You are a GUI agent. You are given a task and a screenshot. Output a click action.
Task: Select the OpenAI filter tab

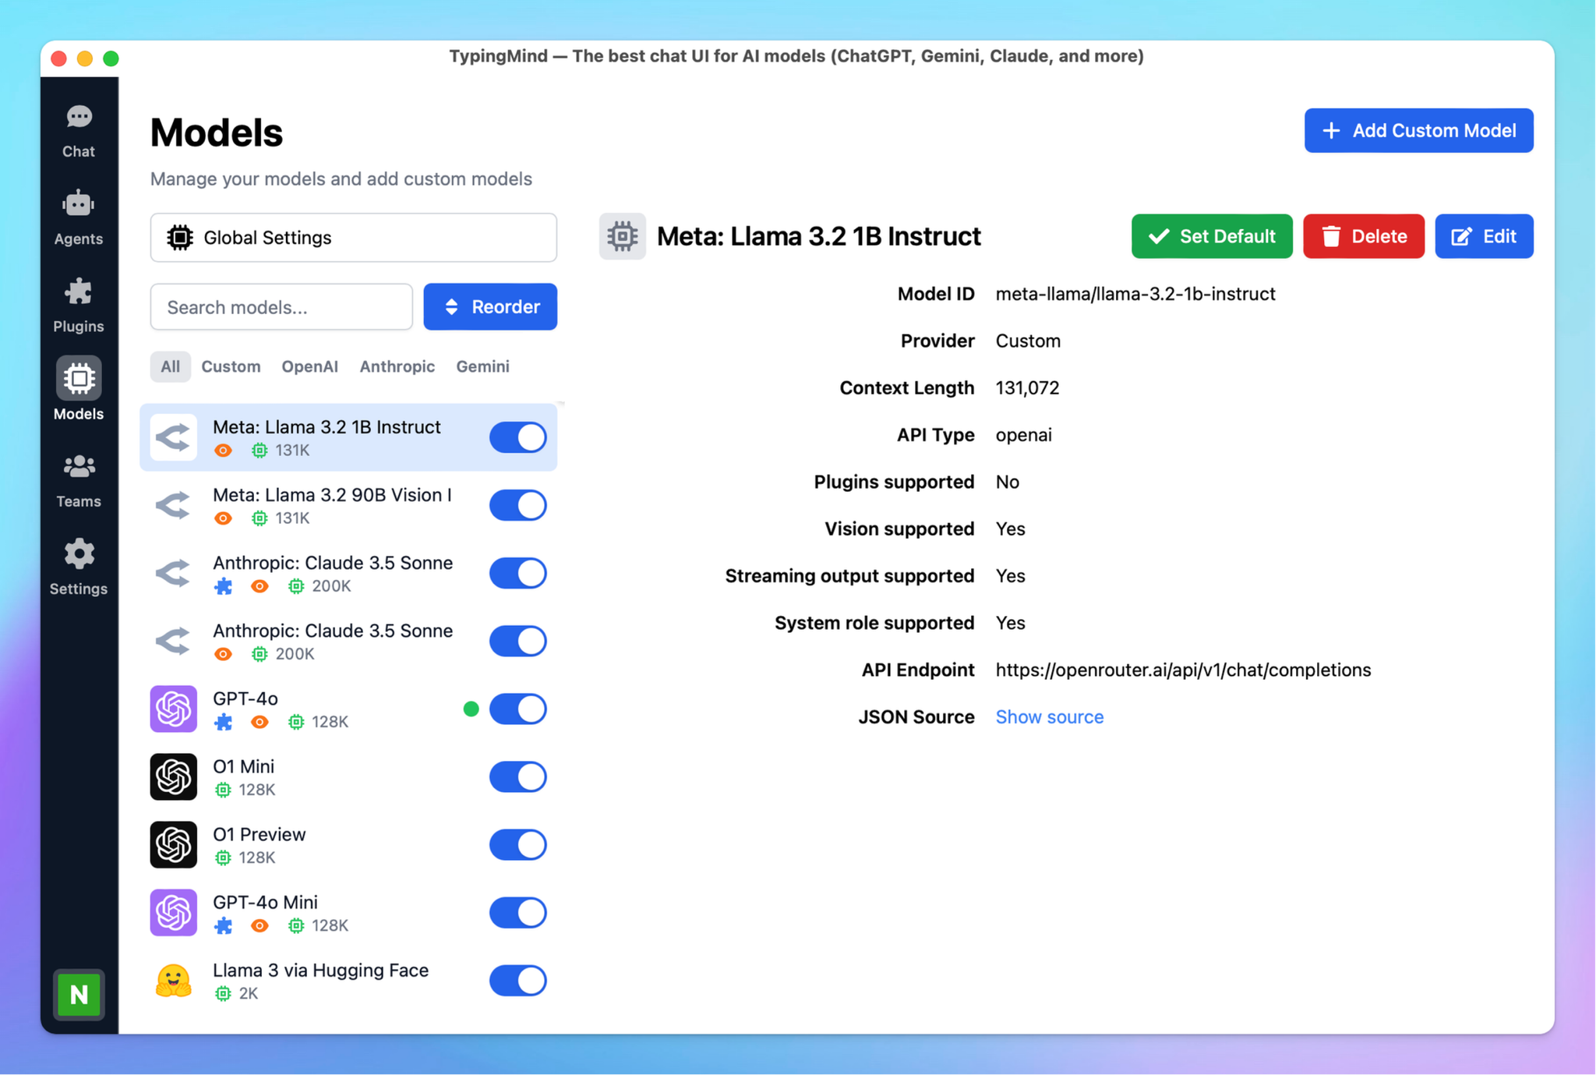tap(309, 366)
